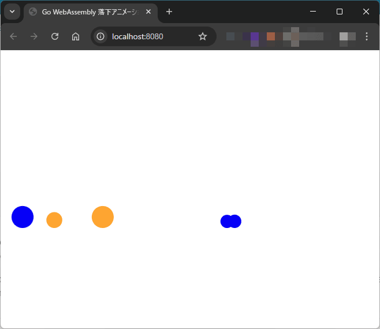This screenshot has height=329, width=380.
Task: Maximize the browser window
Action: click(340, 12)
